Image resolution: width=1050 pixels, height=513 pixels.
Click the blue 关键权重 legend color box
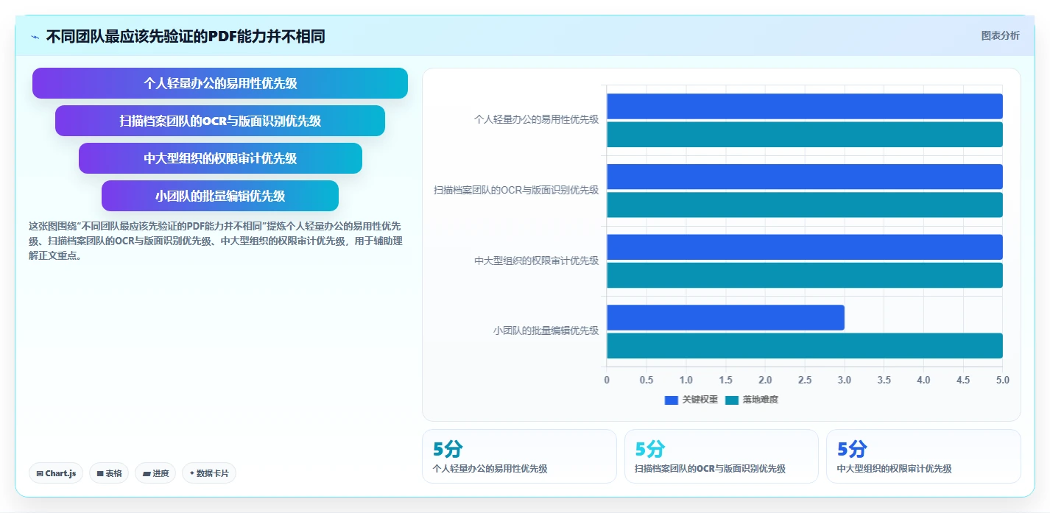pyautogui.click(x=671, y=400)
